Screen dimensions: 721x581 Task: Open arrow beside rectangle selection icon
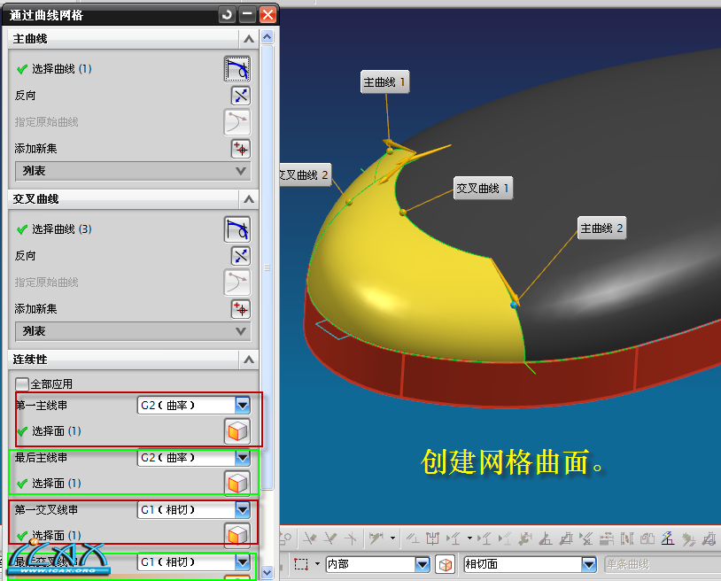[x=317, y=563]
